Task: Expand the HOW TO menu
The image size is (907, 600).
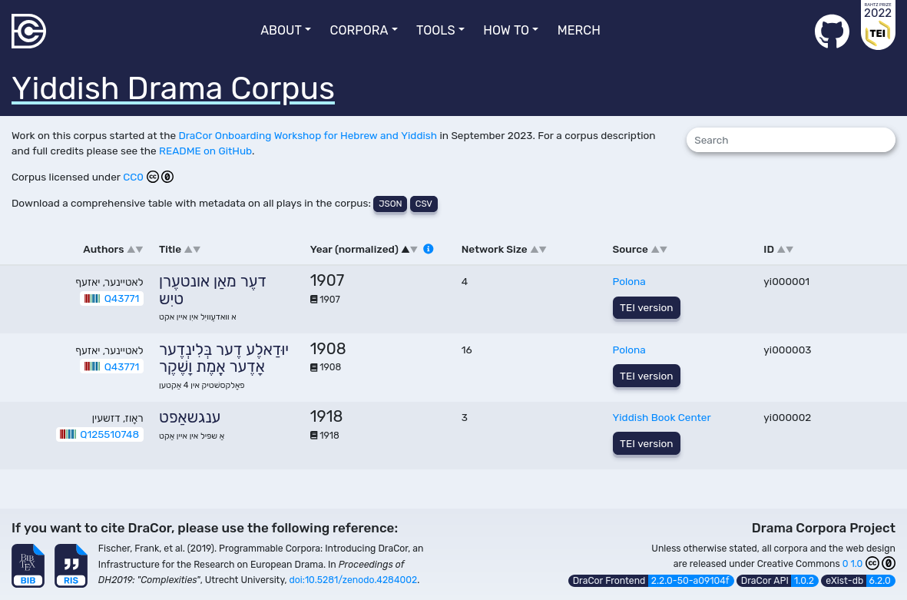Action: click(511, 30)
